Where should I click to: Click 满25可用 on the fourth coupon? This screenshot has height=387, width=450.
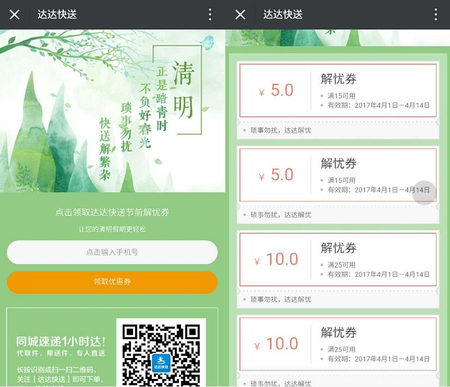pos(342,349)
